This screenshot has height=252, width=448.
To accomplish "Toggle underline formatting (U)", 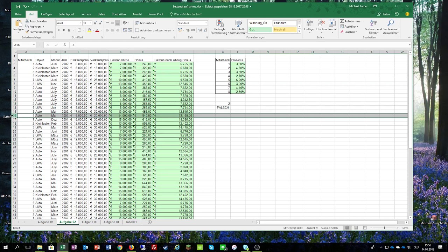I will tap(69, 30).
